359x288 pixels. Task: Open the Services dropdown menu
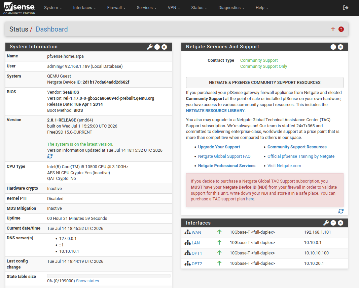(147, 8)
